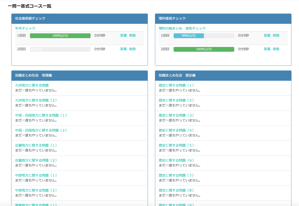The height and width of the screenshot is (206, 299).
Task: Click the 0分5秒 time in 年号チェック 2回目
Action: (x=100, y=49)
